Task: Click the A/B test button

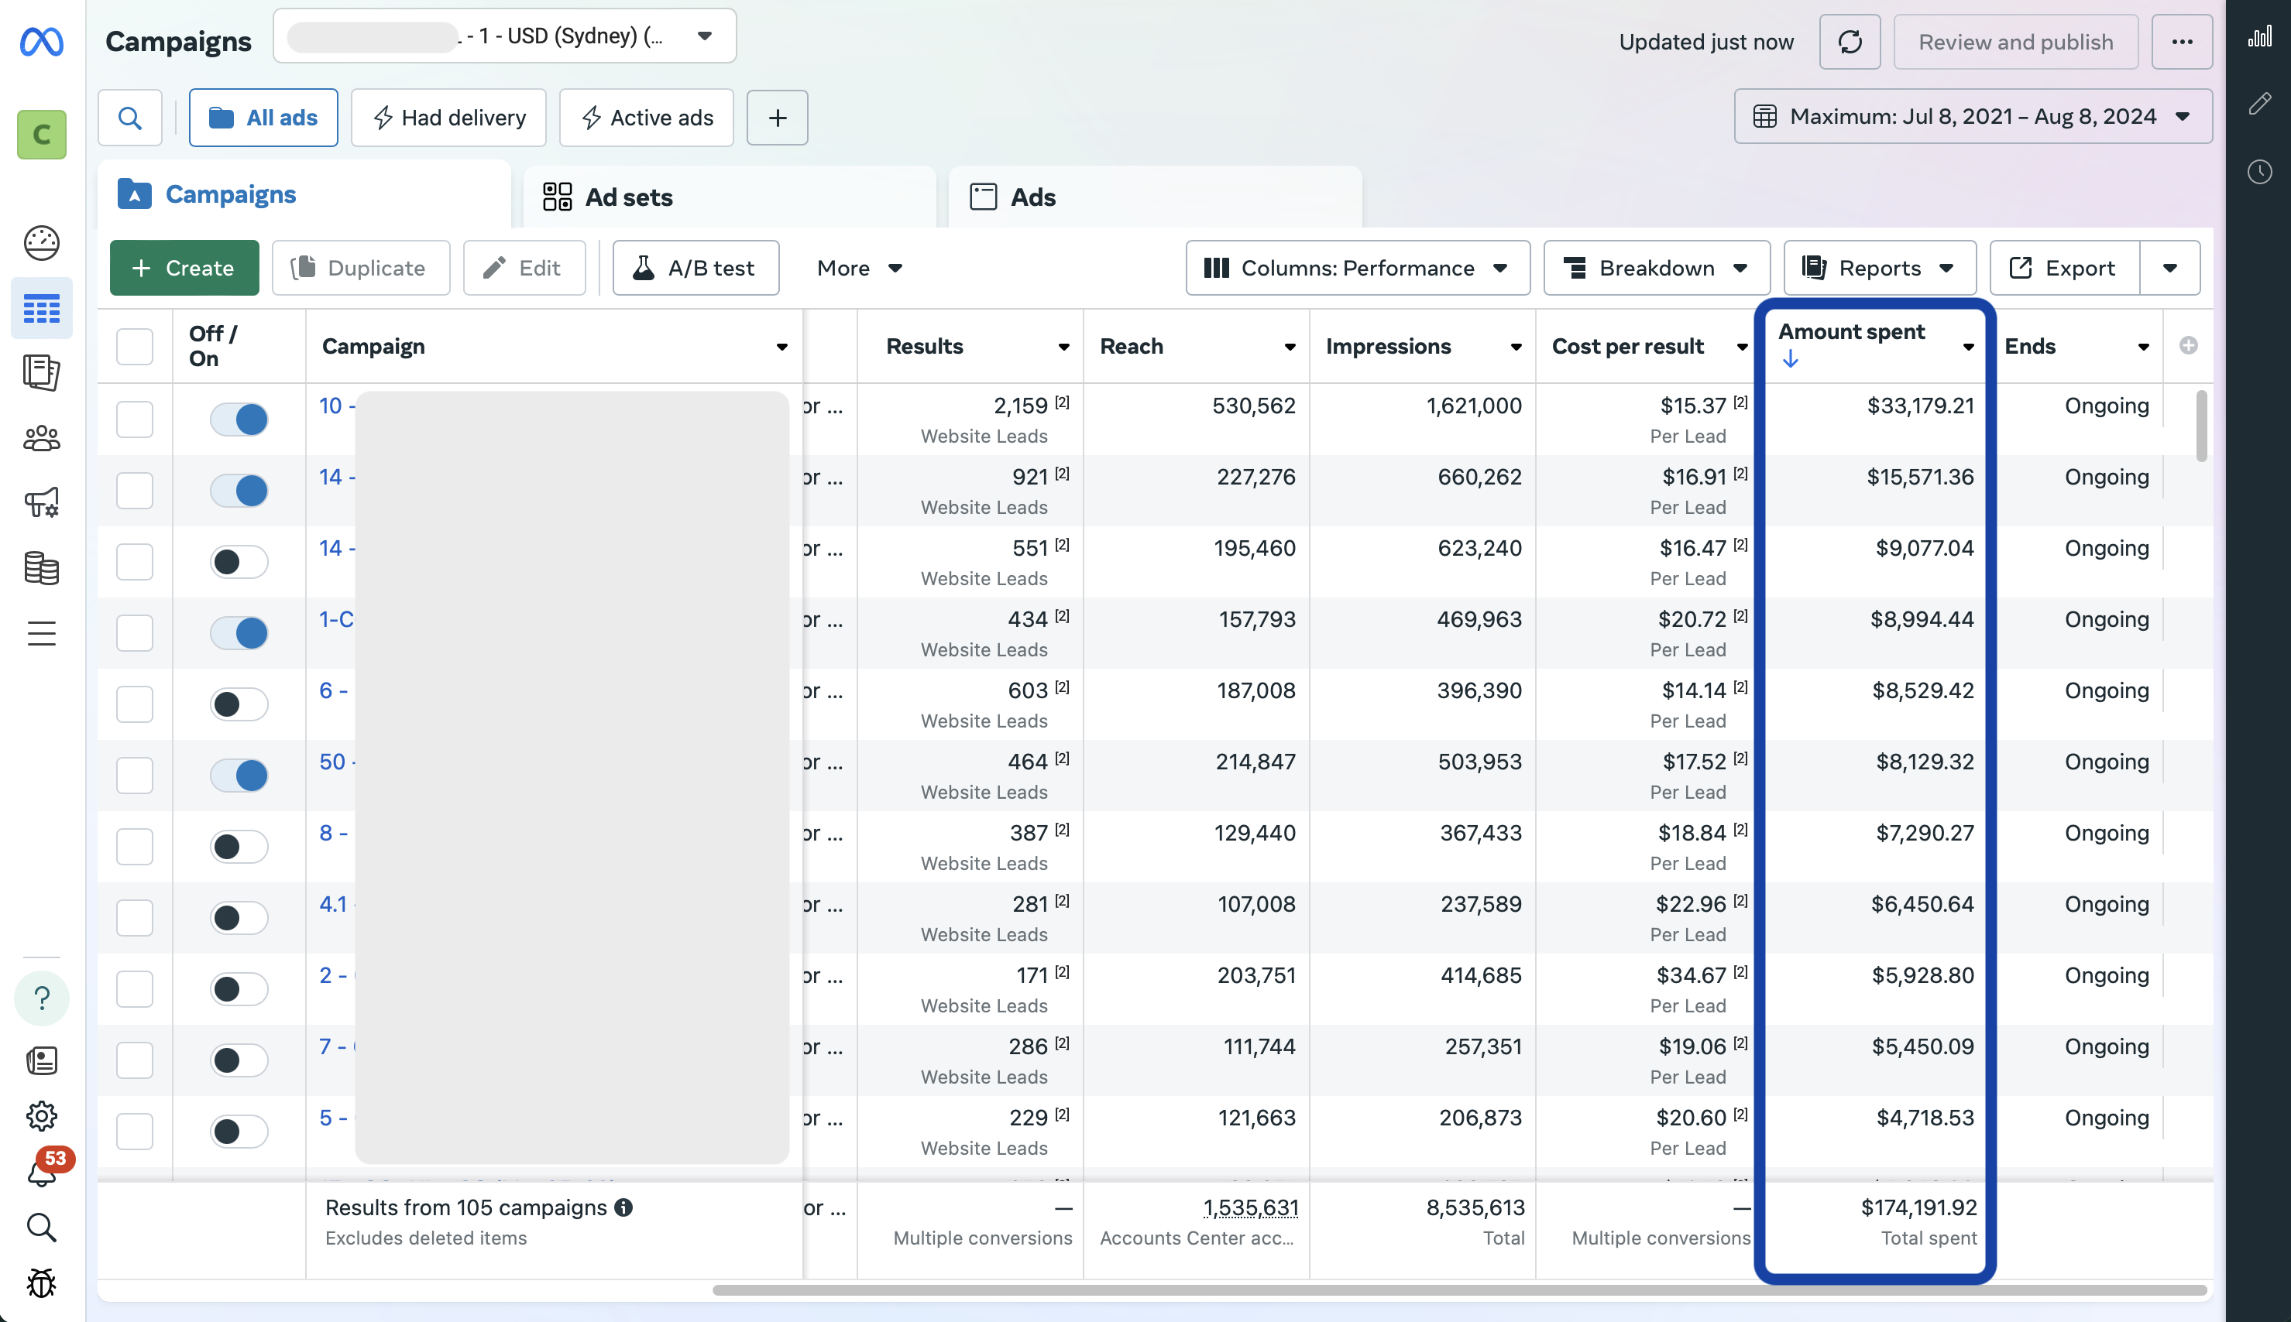Action: pos(696,268)
